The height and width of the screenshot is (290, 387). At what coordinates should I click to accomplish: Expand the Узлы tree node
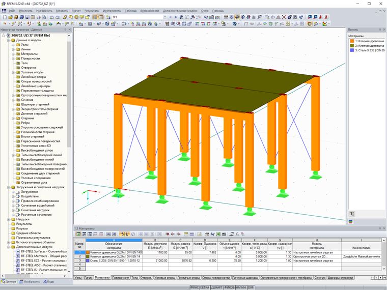pyautogui.click(x=13, y=45)
